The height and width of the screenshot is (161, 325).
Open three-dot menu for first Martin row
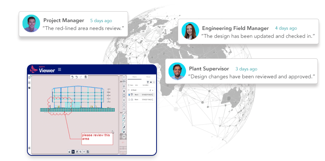pos(152,95)
